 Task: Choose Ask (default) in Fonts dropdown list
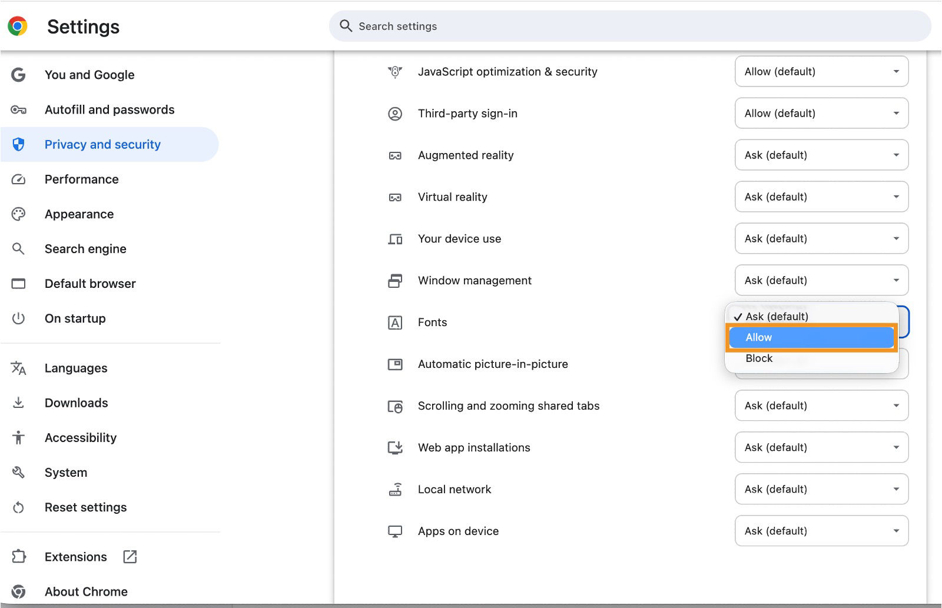[811, 317]
